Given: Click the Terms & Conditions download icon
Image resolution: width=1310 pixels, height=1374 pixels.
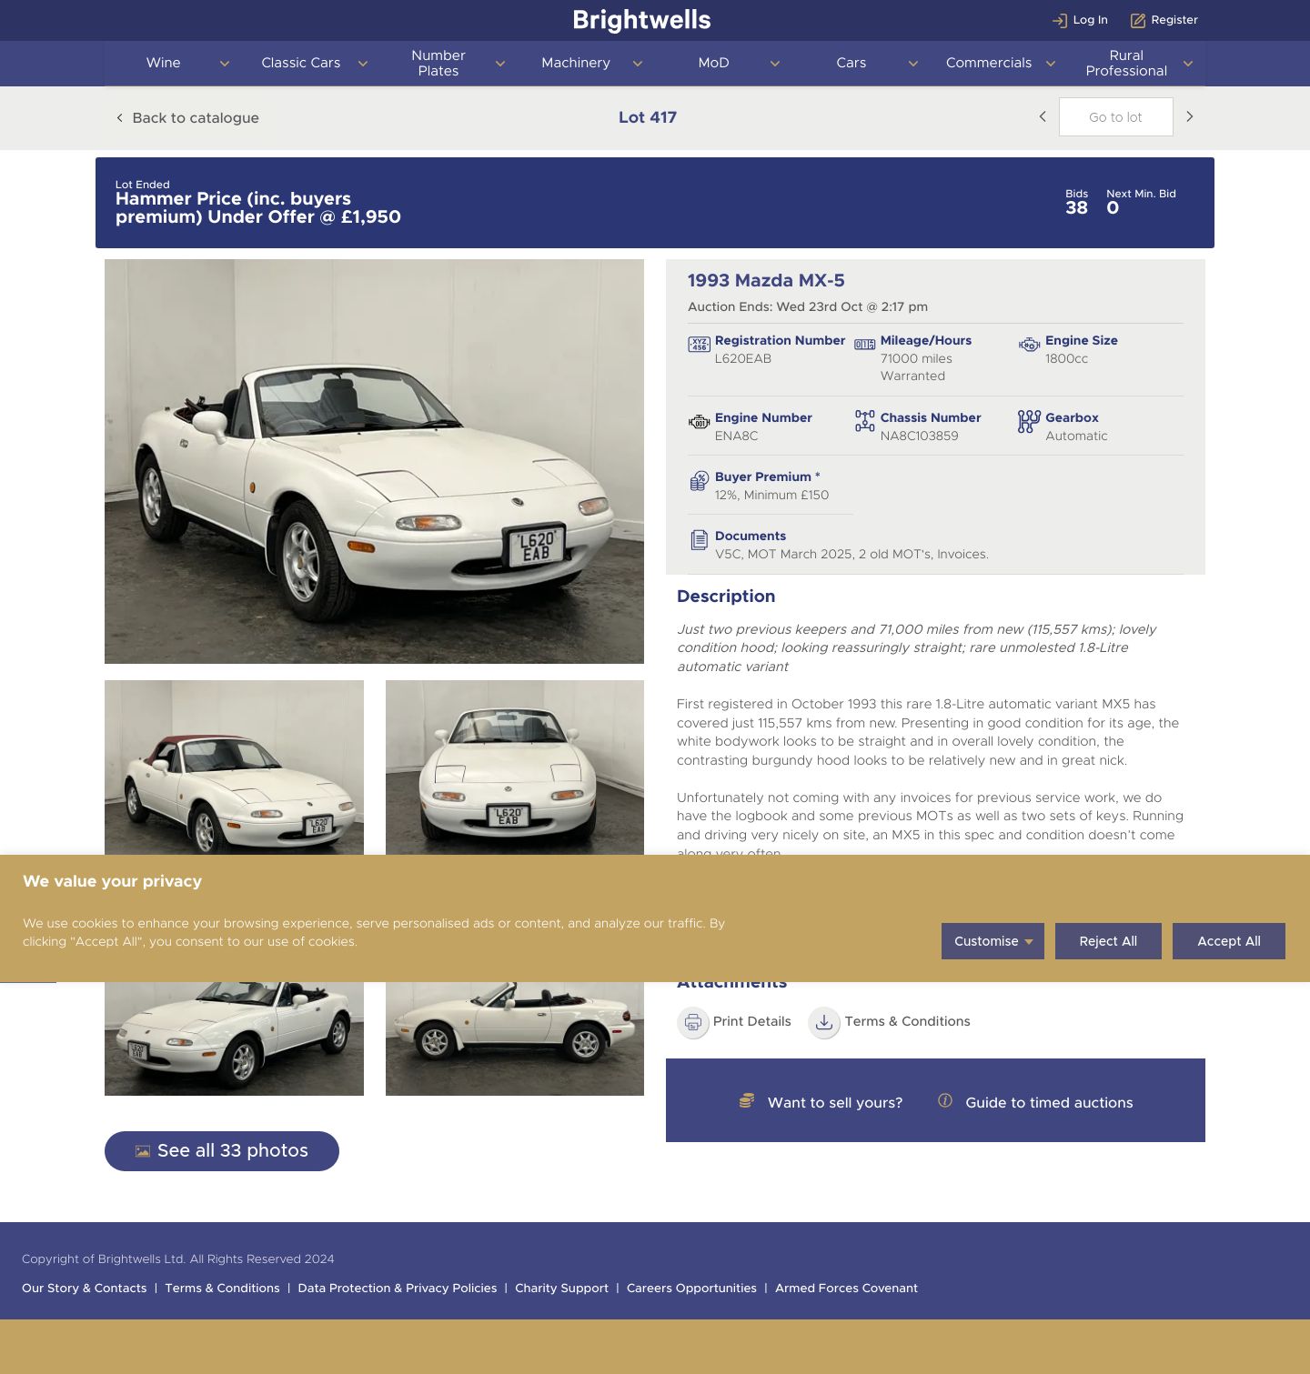Looking at the screenshot, I should click(824, 1022).
